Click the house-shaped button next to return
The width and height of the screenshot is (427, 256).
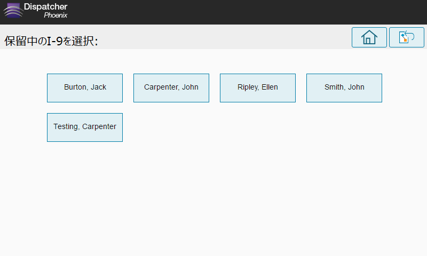tap(369, 37)
